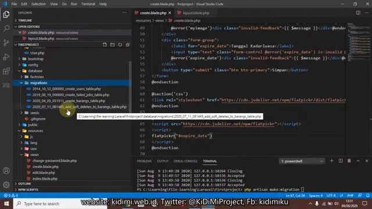
Task: Close the create.blade.php editor tab
Action: click(x=170, y=13)
